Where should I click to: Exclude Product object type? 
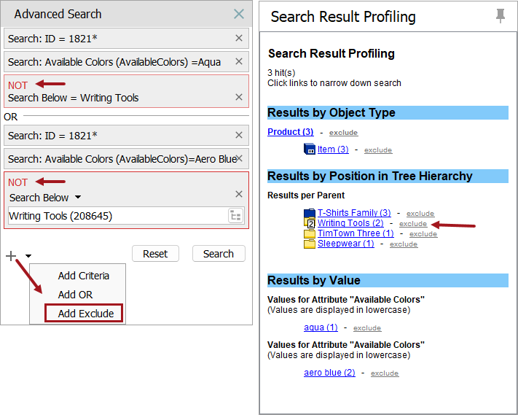point(343,132)
